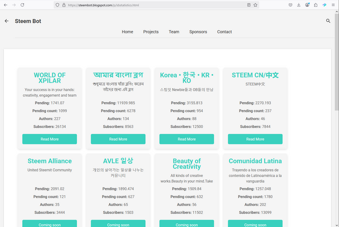Image resolution: width=339 pixels, height=227 pixels.
Task: Open the Contact nav item
Action: point(225,32)
